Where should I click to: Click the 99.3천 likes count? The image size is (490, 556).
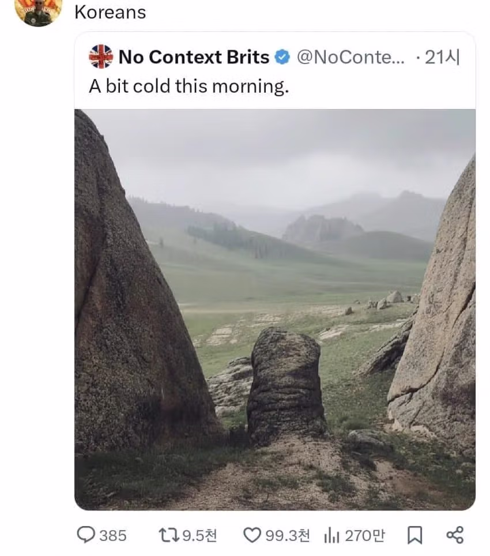[x=287, y=536]
